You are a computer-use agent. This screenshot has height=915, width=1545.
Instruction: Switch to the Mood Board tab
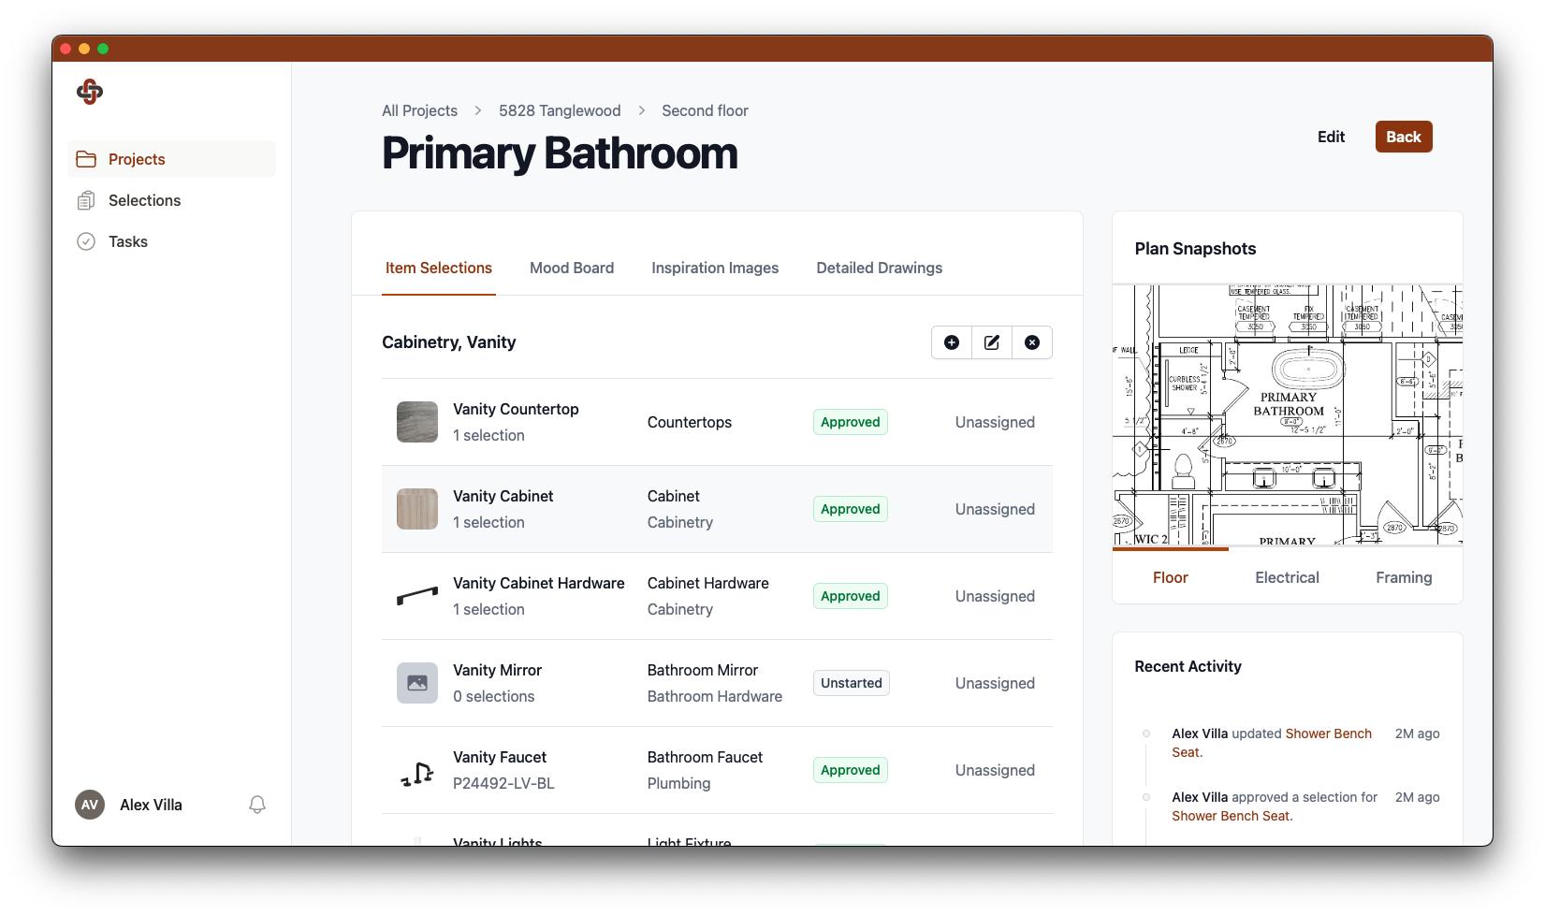[572, 268]
